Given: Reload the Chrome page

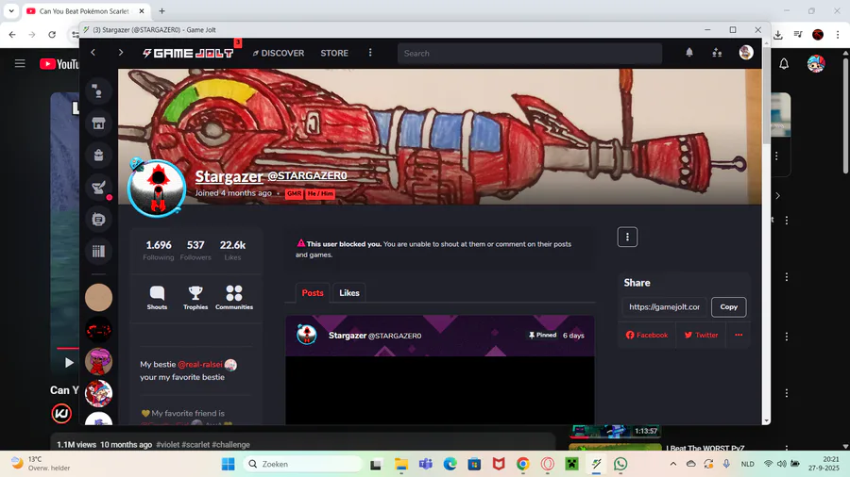Looking at the screenshot, I should [52, 35].
